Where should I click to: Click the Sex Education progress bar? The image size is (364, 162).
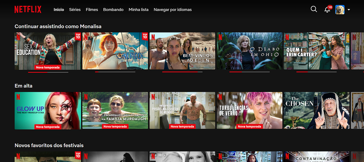48,72
